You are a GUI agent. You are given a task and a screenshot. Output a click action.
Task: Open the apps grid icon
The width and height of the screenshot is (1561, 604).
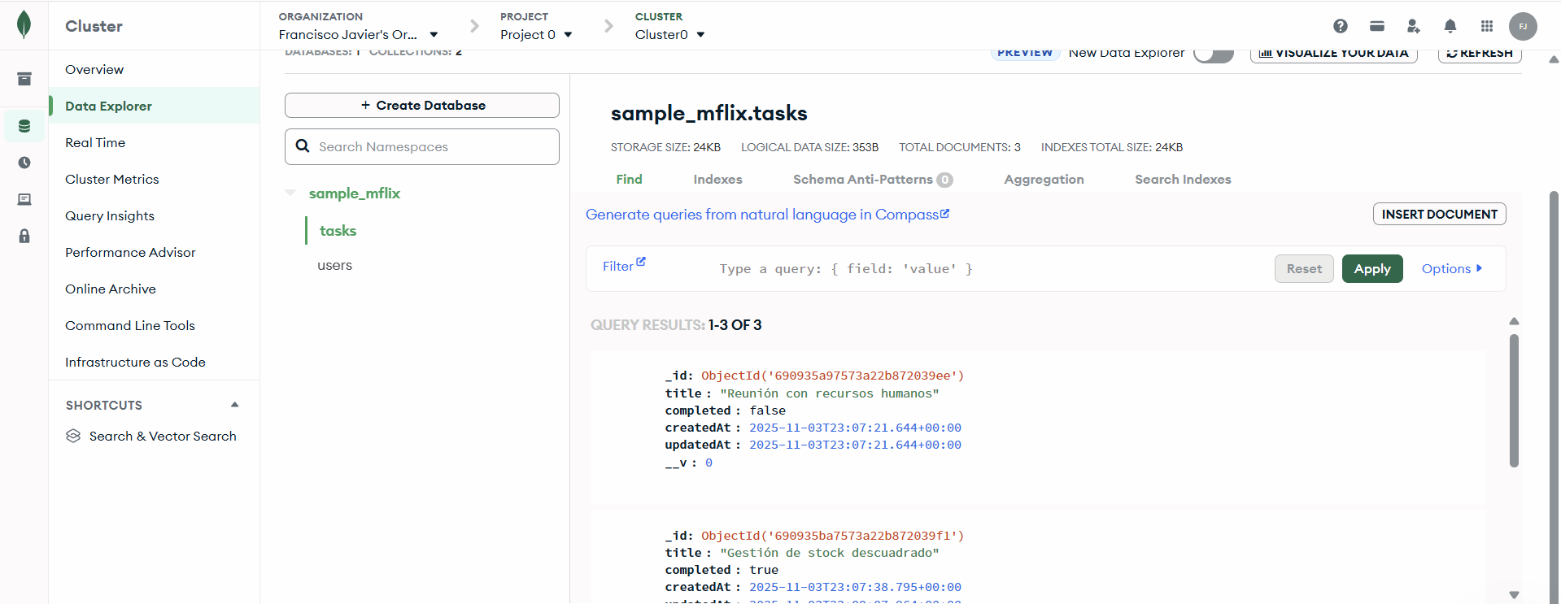1487,26
